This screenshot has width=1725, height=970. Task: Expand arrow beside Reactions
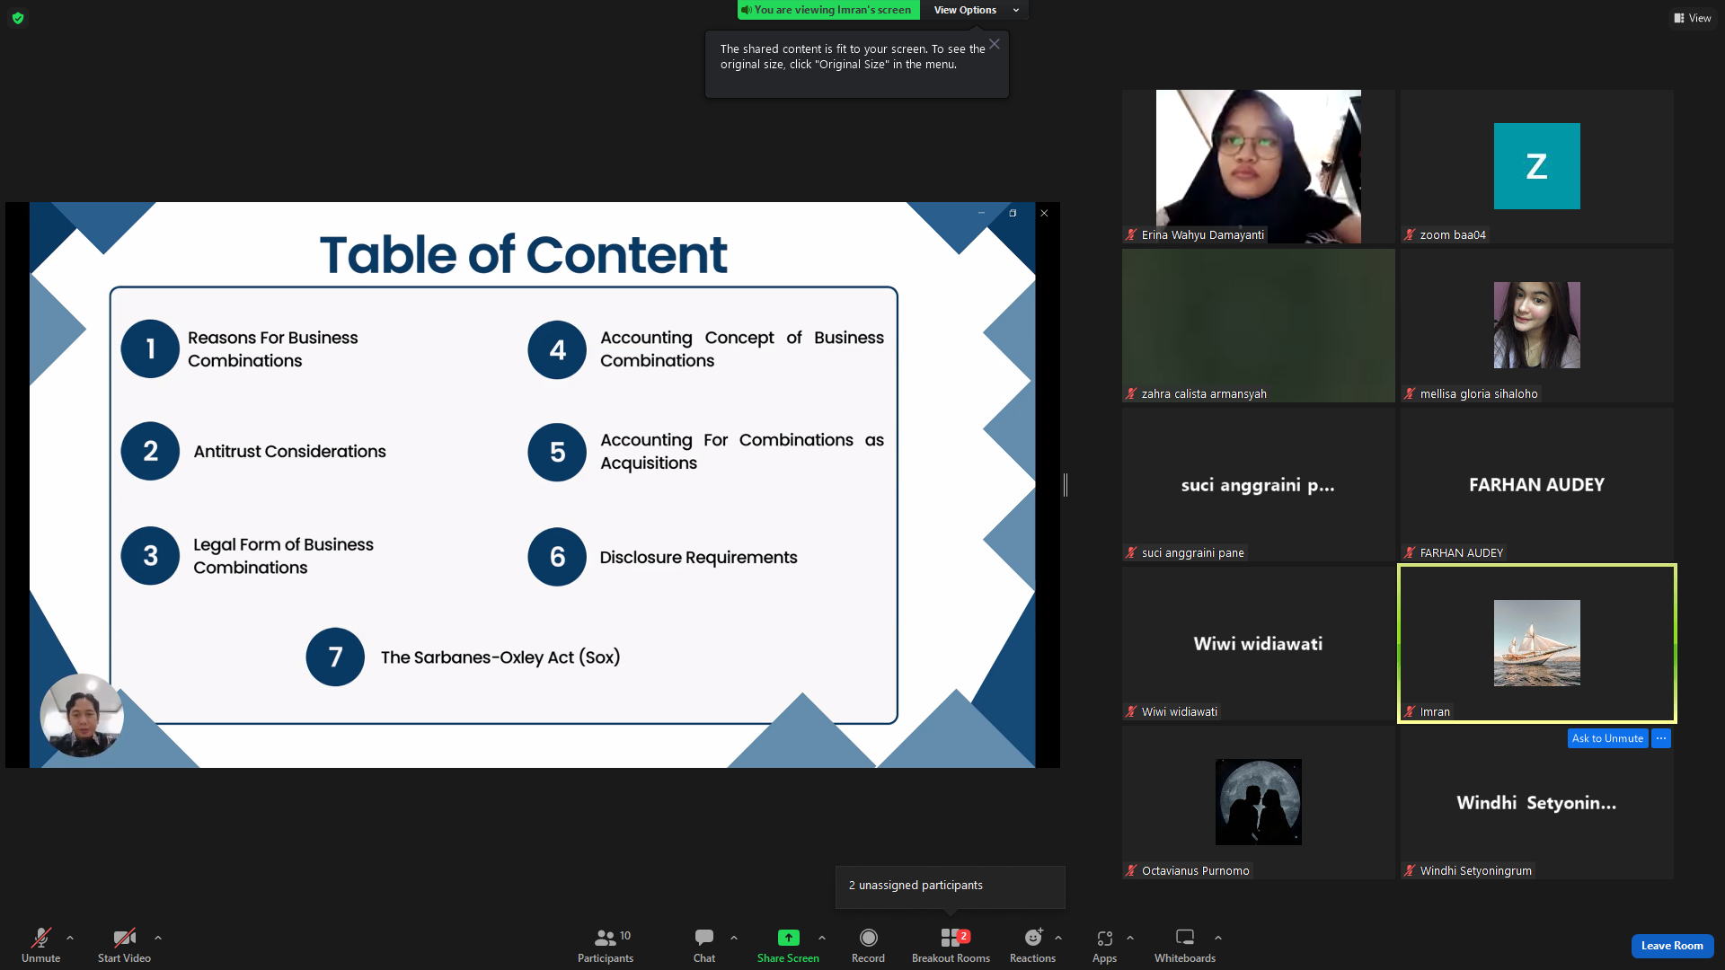tap(1058, 938)
